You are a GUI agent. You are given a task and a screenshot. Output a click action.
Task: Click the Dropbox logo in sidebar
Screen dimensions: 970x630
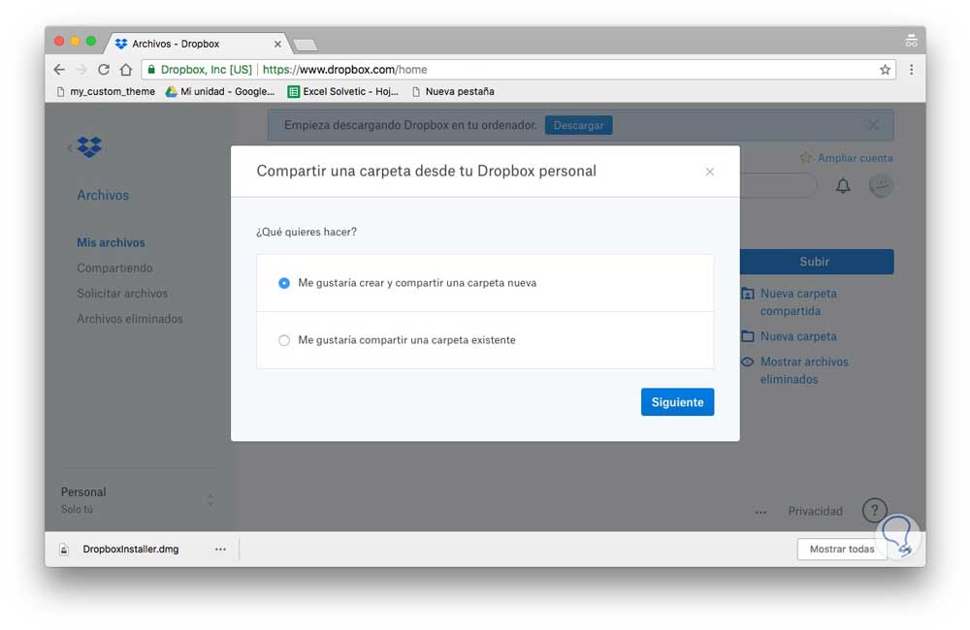[x=89, y=146]
